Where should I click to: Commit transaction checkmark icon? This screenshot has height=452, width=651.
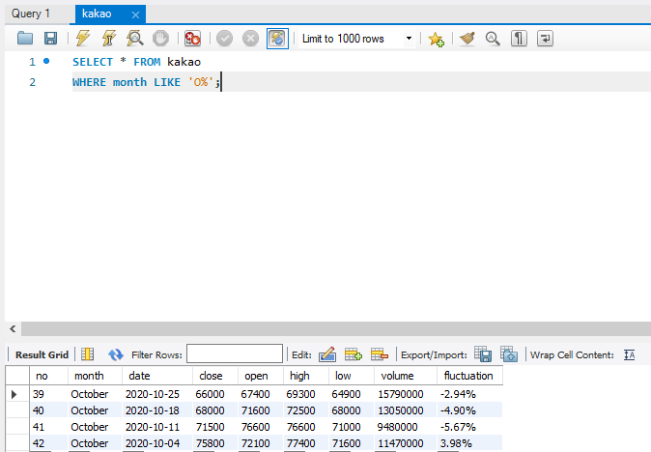225,39
